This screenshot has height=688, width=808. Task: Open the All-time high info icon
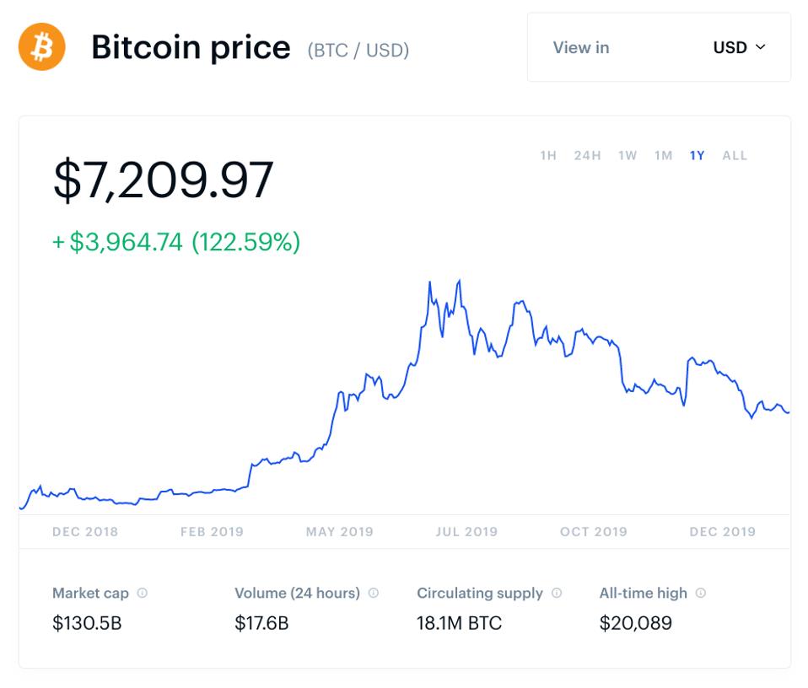point(698,593)
